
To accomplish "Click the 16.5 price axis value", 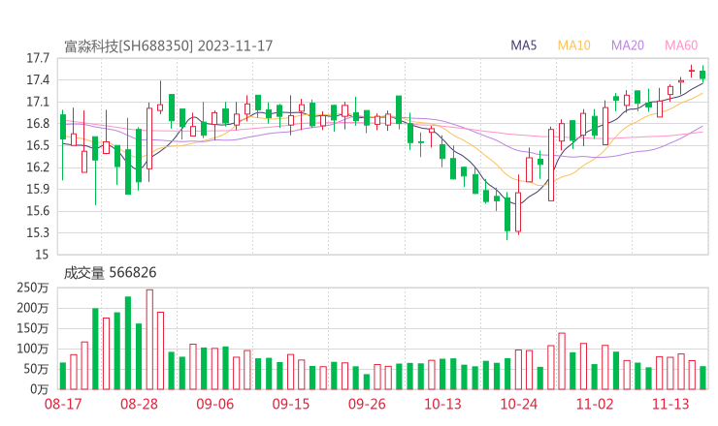I will tap(38, 146).
